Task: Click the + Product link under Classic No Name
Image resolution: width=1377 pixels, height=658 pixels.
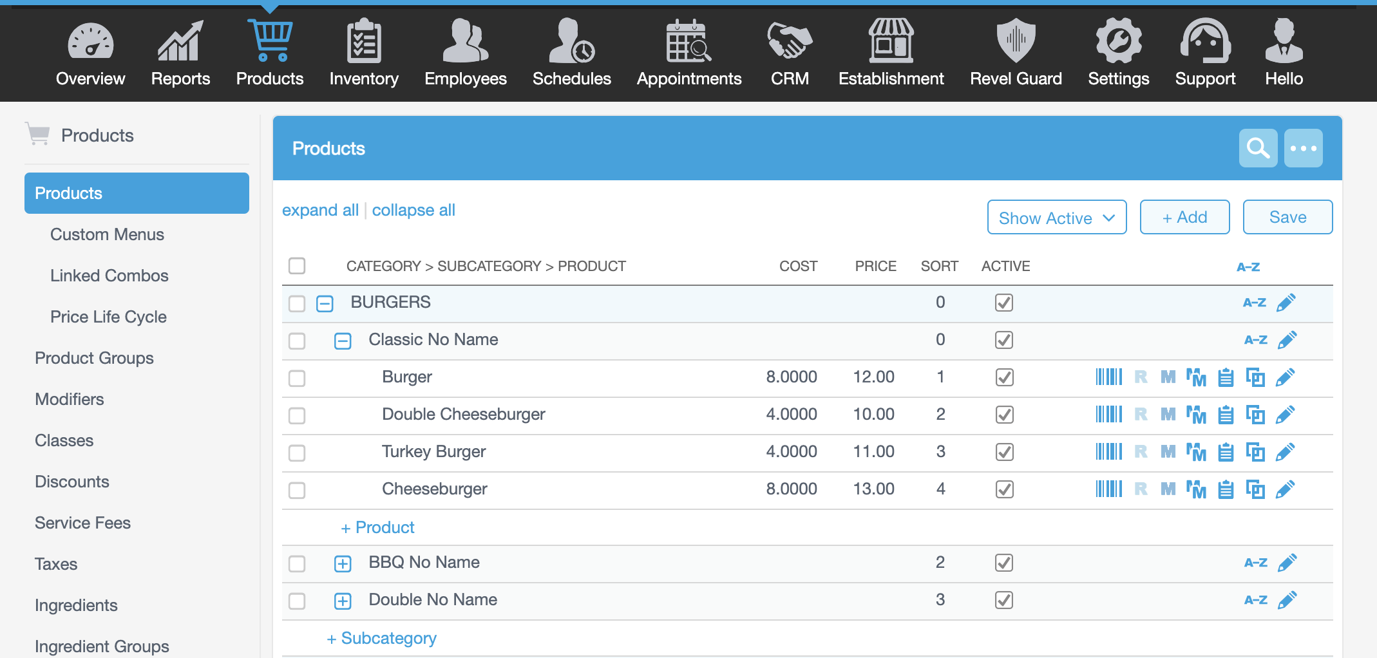Action: click(x=377, y=527)
